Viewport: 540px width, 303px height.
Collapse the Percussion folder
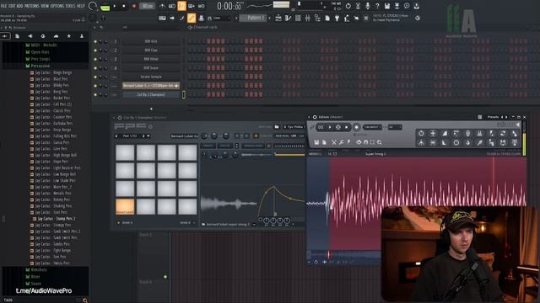point(40,66)
